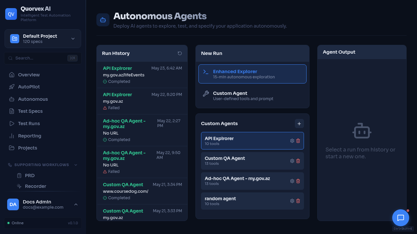The width and height of the screenshot is (417, 234).
Task: Open settings for Ad-hoc QA Agent
Action: (292, 181)
